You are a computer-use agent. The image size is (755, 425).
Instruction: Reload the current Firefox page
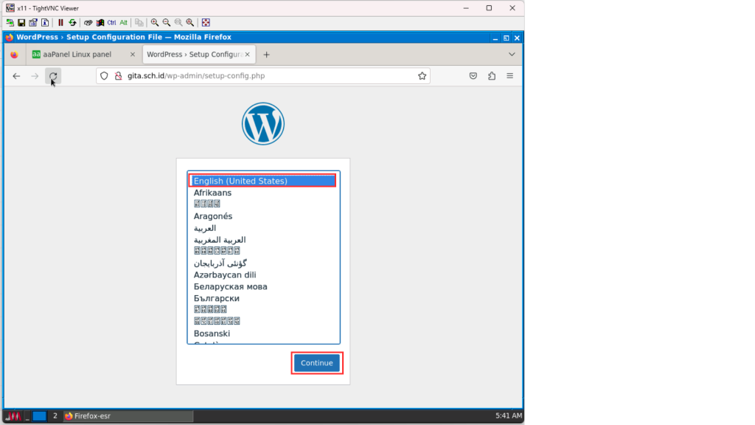(53, 76)
